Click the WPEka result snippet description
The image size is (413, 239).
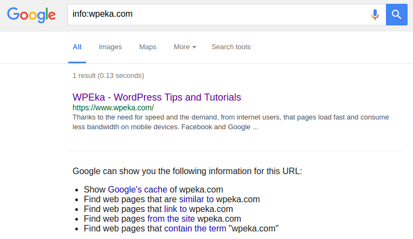230,122
